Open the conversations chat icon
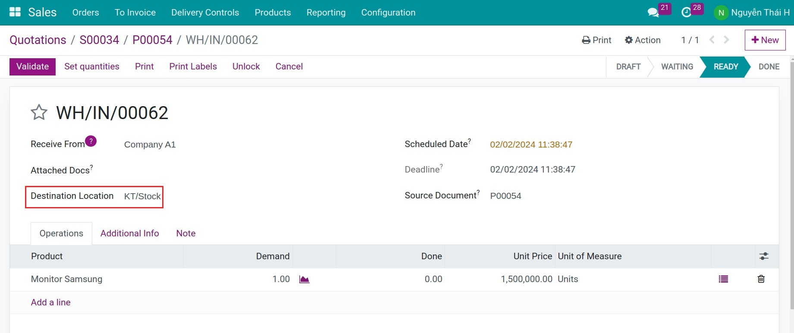794x333 pixels. click(x=653, y=13)
